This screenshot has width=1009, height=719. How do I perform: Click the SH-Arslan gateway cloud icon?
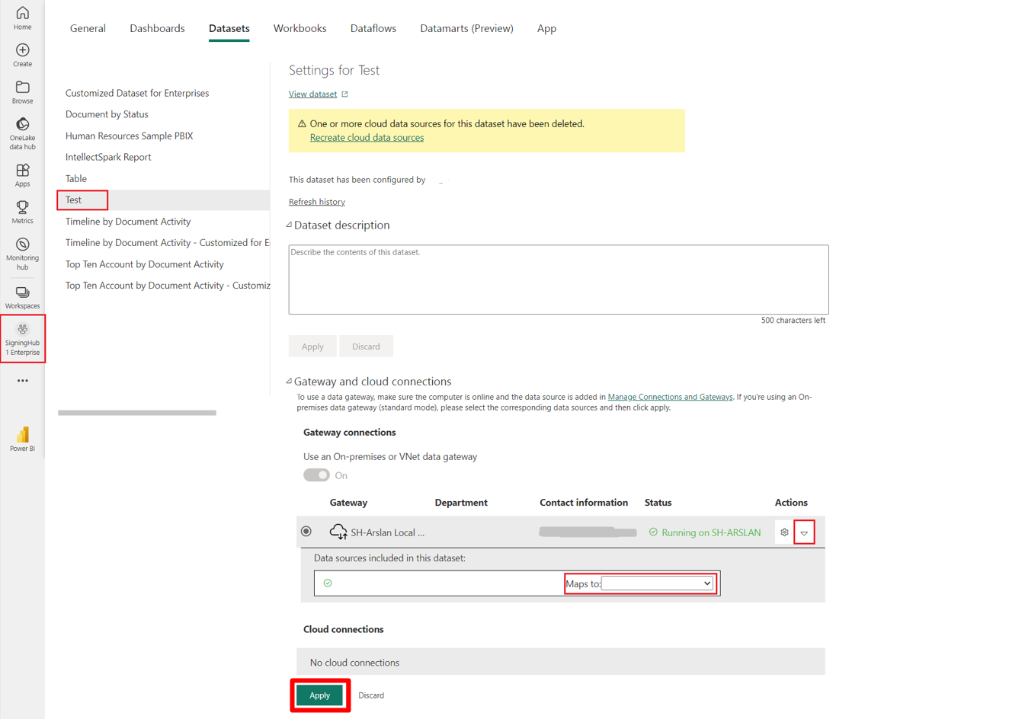(x=338, y=531)
